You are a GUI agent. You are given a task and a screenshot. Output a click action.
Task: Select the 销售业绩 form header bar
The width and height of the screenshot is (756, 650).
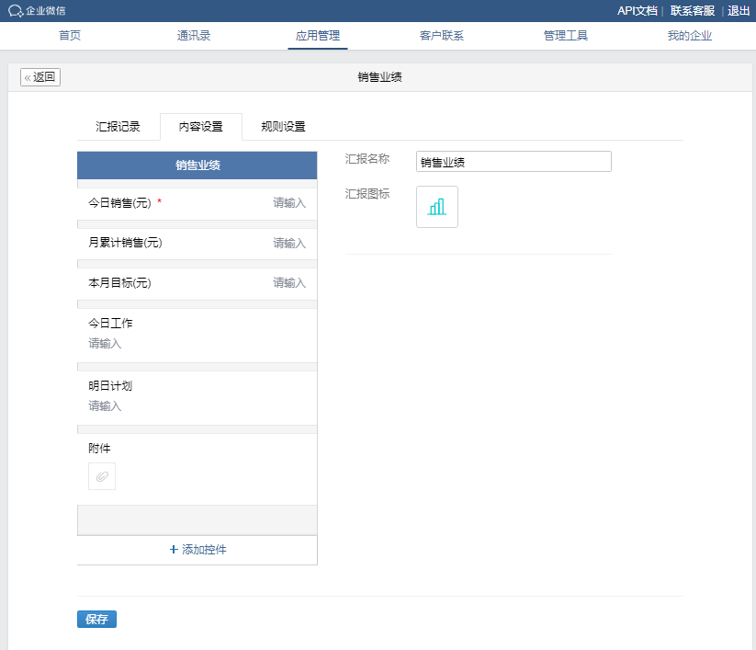tap(197, 165)
